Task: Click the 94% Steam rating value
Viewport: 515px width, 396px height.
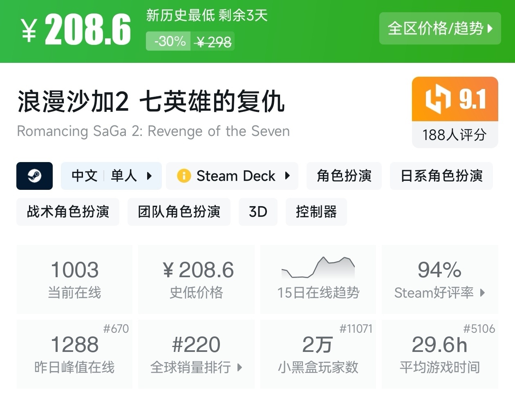Action: pyautogui.click(x=440, y=270)
